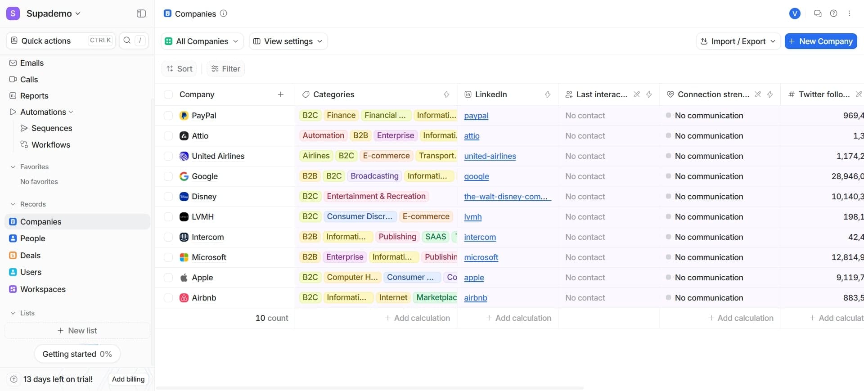Click the trial clock icon
The width and height of the screenshot is (864, 391).
point(14,379)
